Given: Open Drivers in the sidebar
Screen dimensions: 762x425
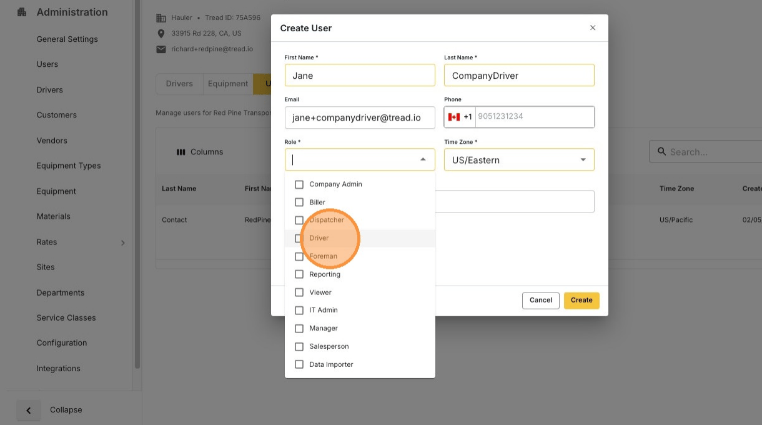Looking at the screenshot, I should click(50, 90).
